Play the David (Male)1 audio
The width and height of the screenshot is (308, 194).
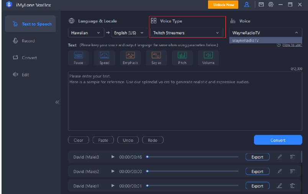click(x=113, y=186)
